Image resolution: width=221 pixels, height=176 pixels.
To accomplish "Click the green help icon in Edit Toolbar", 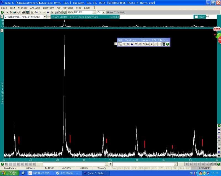I will point(168,44).
